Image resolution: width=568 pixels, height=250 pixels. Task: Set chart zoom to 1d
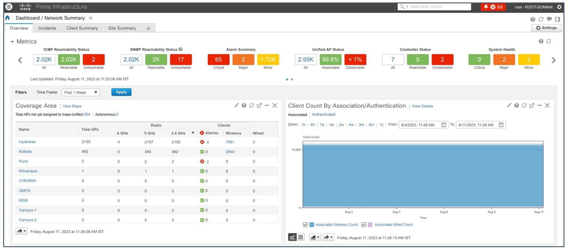(x=322, y=125)
